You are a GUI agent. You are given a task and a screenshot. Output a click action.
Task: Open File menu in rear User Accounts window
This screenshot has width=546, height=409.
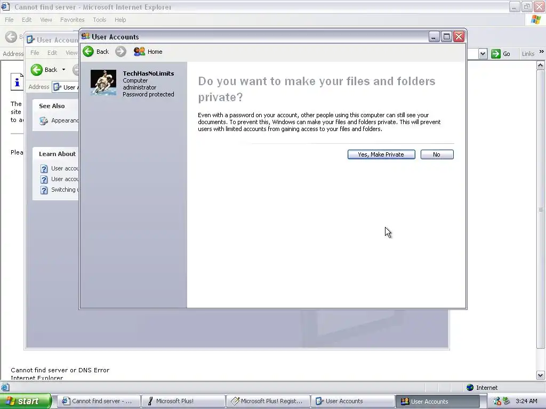pos(35,53)
